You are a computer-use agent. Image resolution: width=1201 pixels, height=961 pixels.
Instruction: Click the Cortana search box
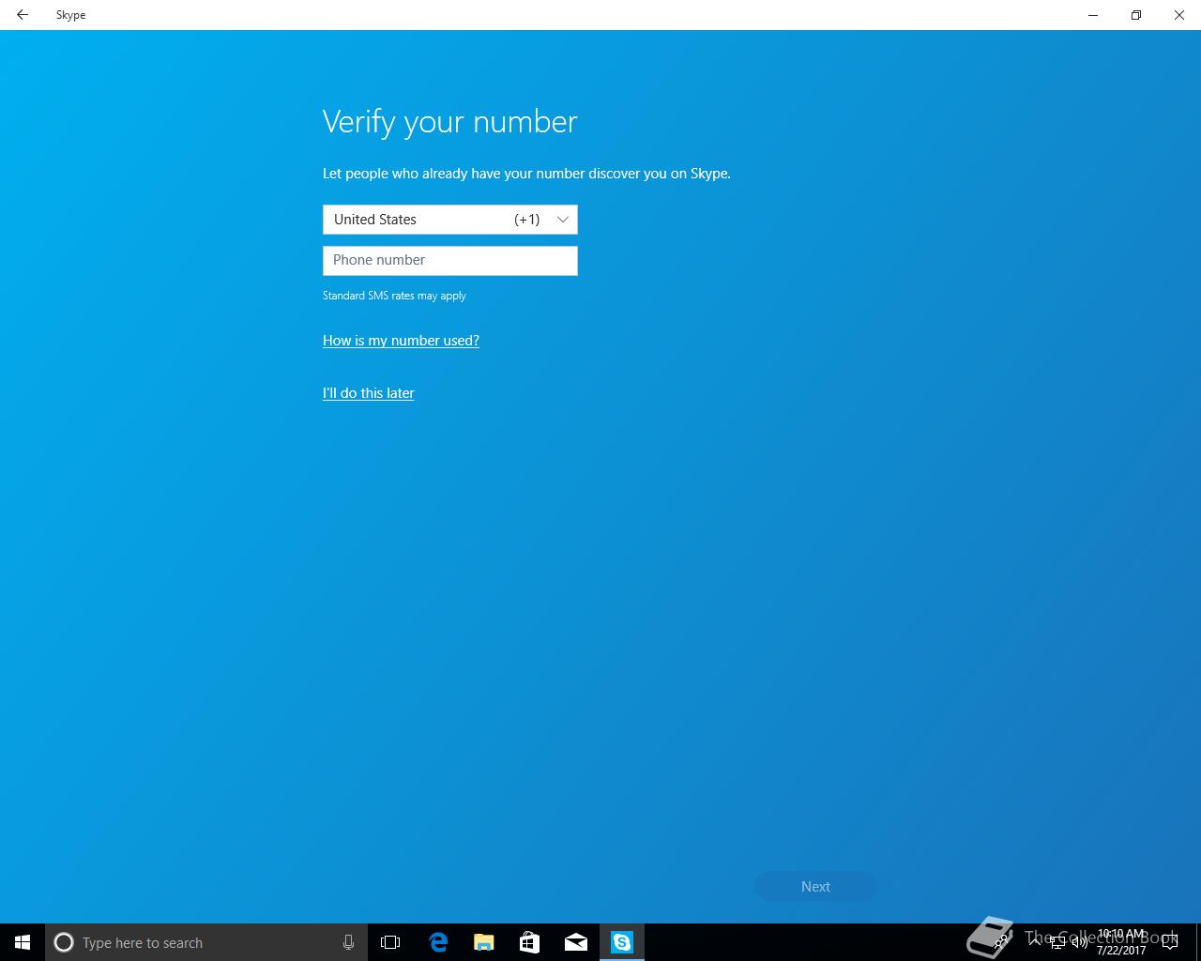tap(206, 942)
